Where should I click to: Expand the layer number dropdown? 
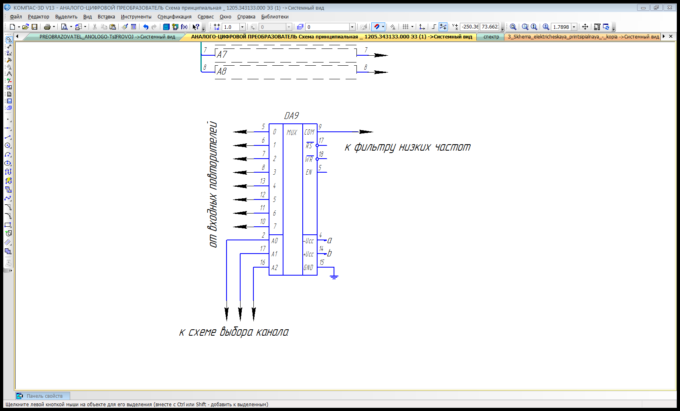[352, 27]
